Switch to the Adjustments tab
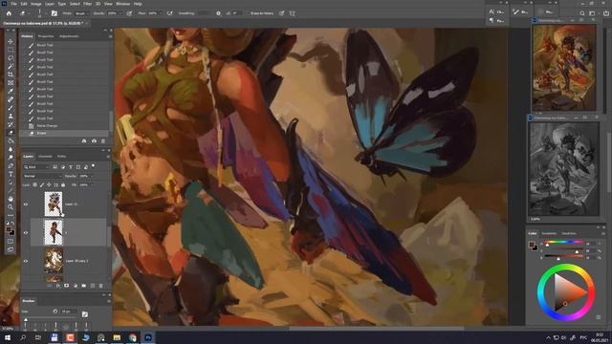Viewport: 612px width, 344px height. [x=69, y=36]
